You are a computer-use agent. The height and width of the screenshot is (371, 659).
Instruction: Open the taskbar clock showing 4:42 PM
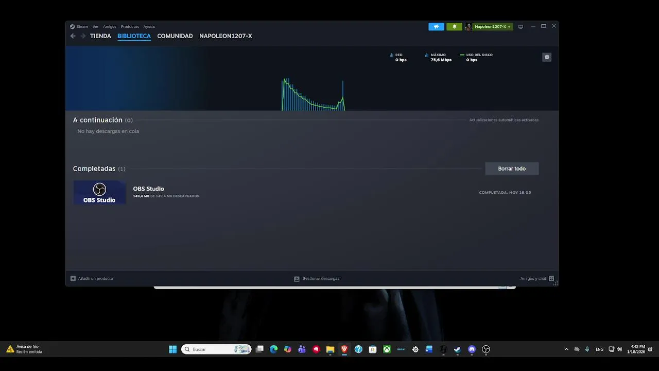pos(636,349)
